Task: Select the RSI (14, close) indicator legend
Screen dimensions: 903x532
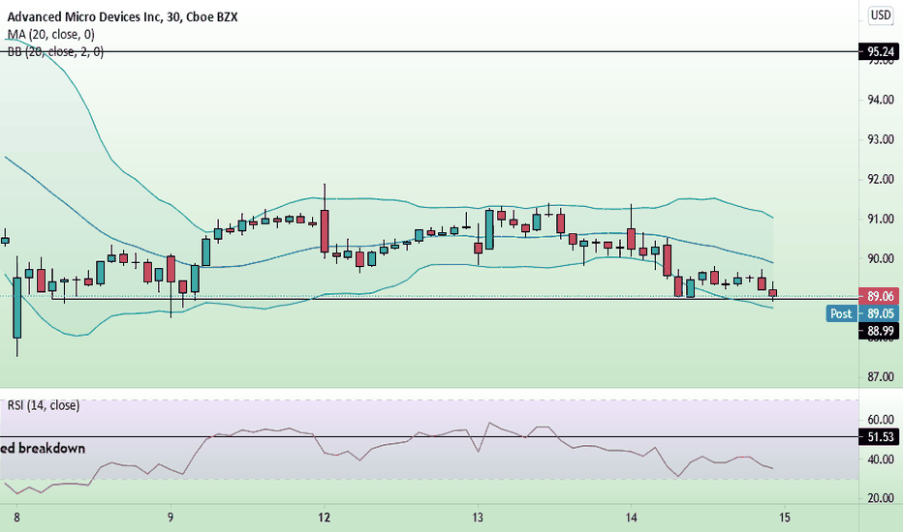Action: (x=44, y=405)
